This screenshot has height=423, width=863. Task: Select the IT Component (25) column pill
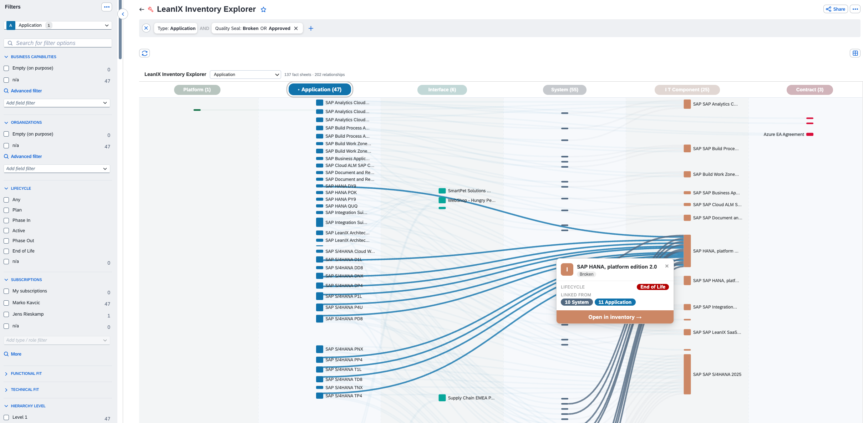[687, 90]
